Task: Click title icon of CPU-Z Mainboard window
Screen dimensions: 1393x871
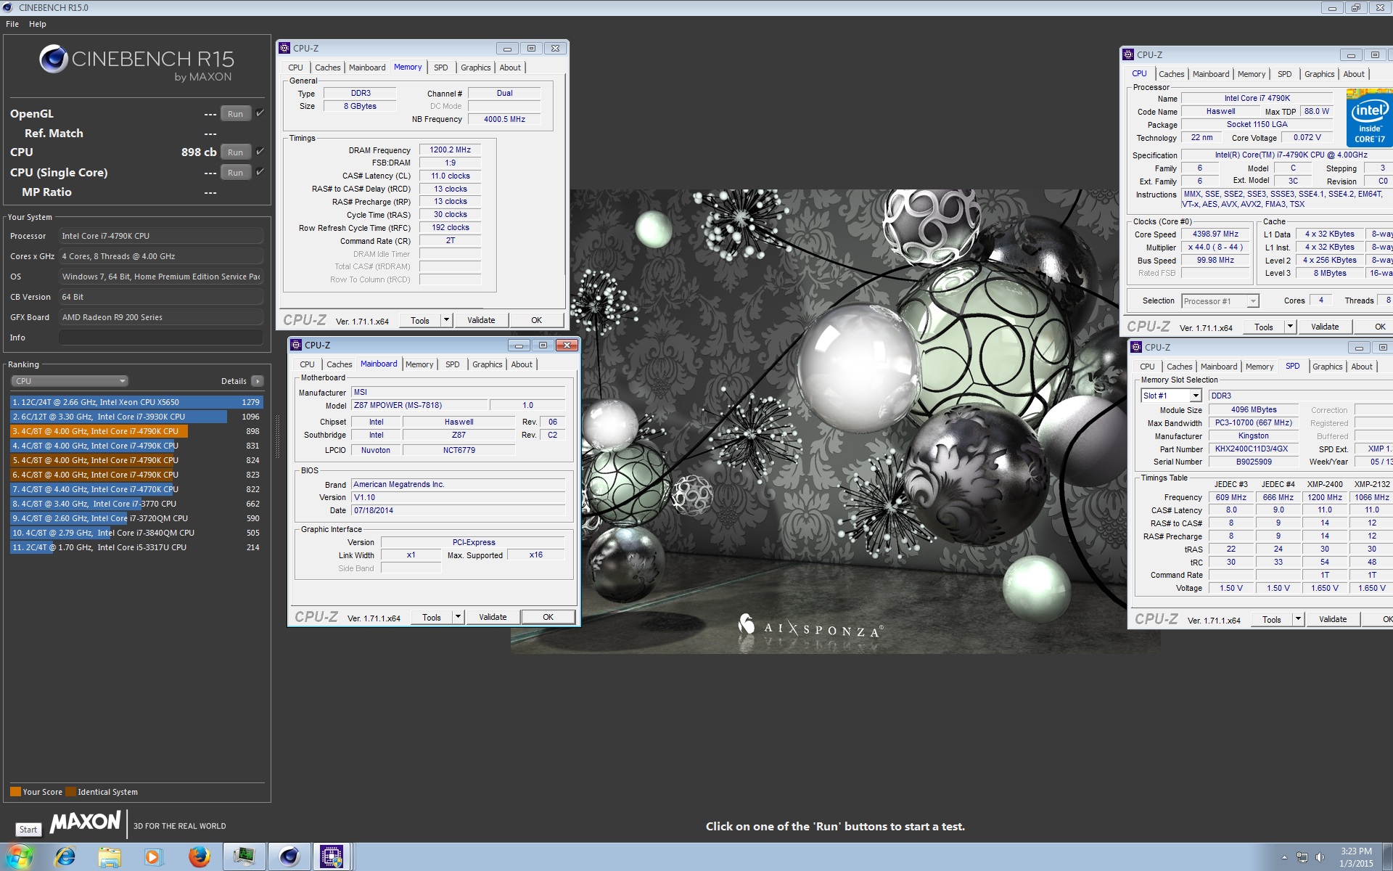Action: [x=296, y=345]
